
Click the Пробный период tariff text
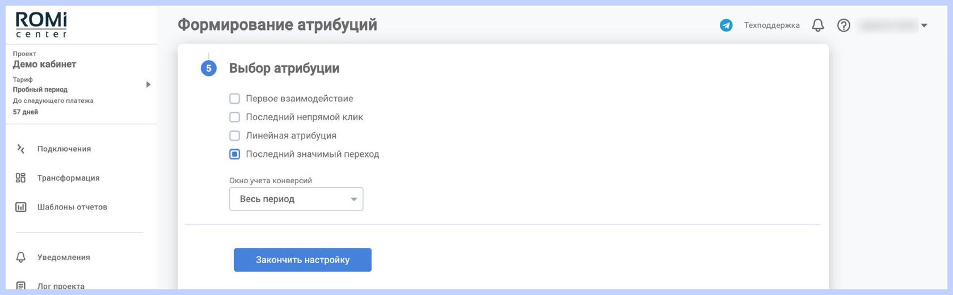[x=40, y=90]
